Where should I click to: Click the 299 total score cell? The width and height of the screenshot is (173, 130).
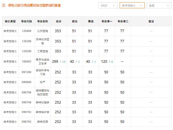point(55,61)
